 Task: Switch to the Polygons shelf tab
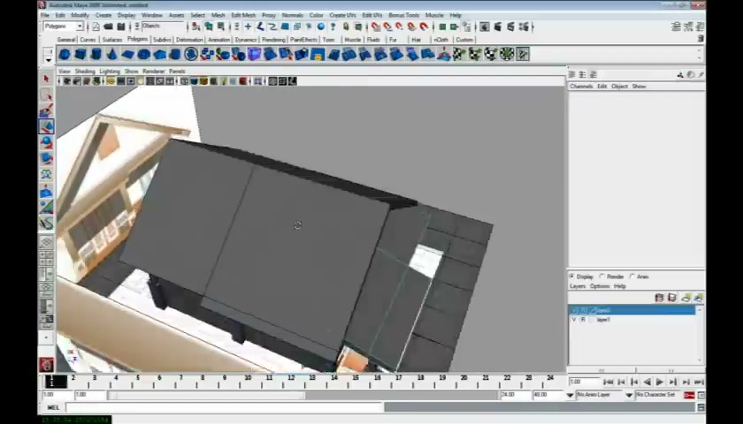137,39
